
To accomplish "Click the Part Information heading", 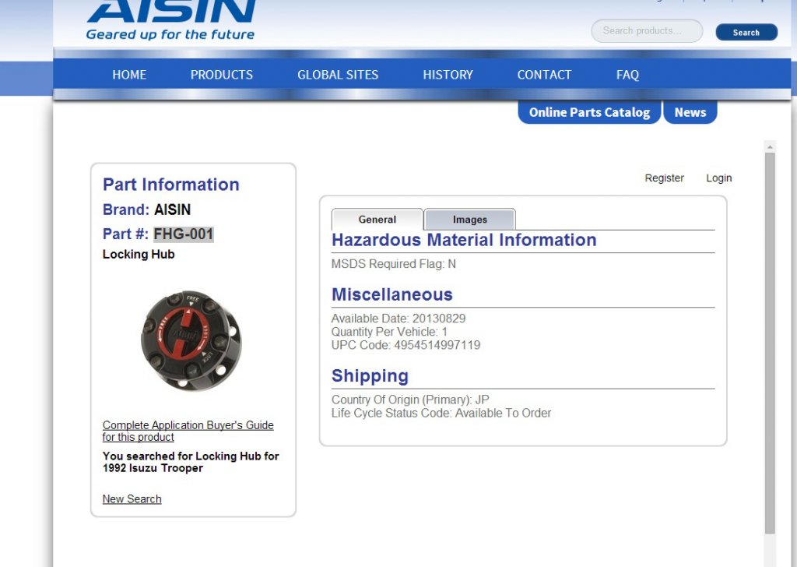I will 170,184.
